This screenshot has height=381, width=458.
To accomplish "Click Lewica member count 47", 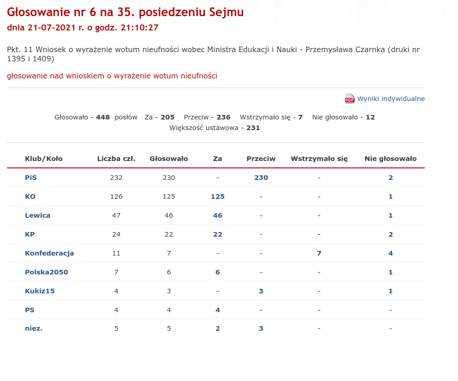I will click(116, 215).
